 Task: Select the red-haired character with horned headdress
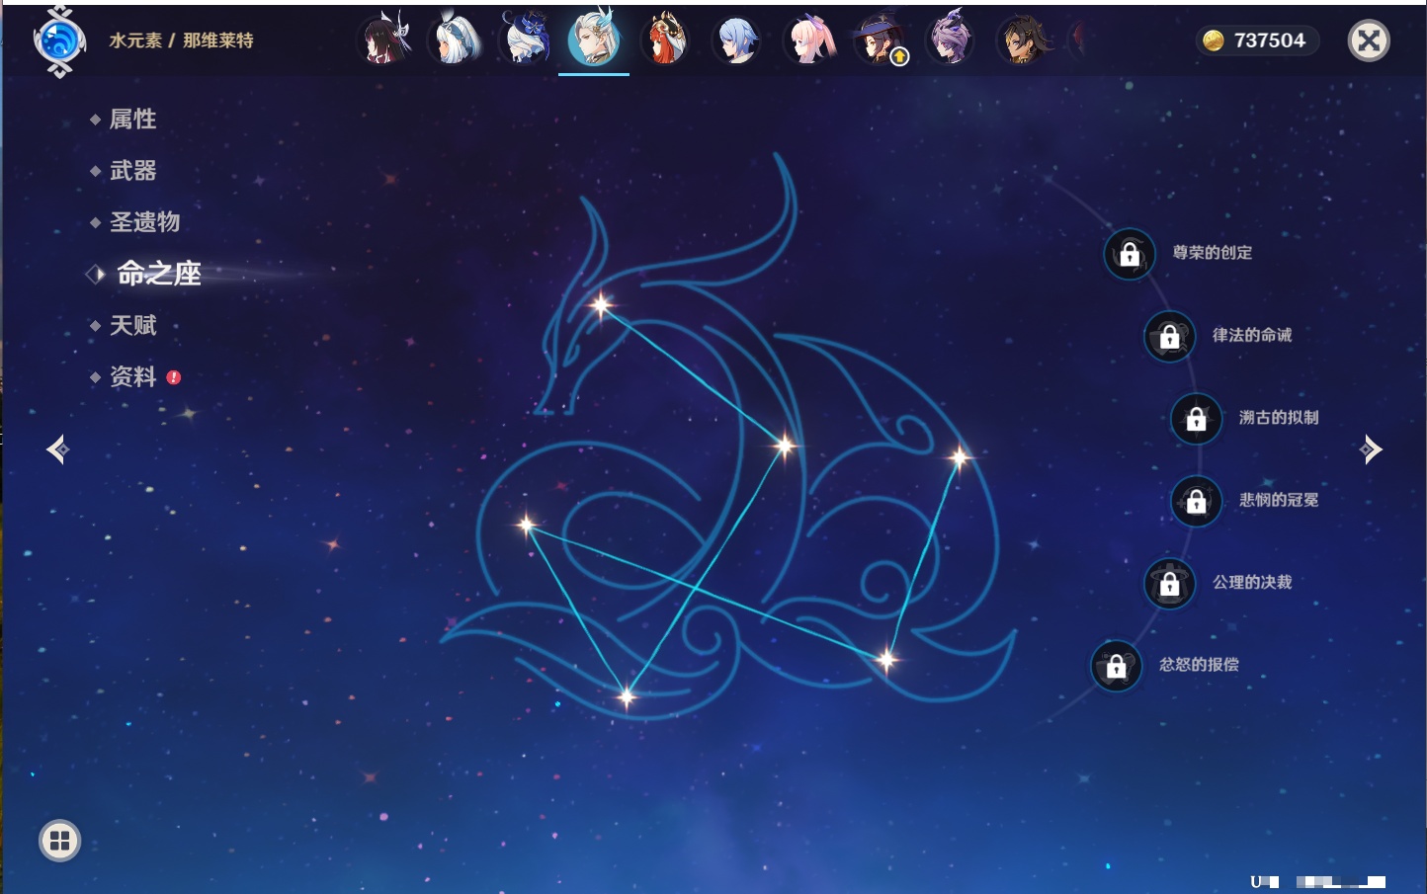(665, 41)
